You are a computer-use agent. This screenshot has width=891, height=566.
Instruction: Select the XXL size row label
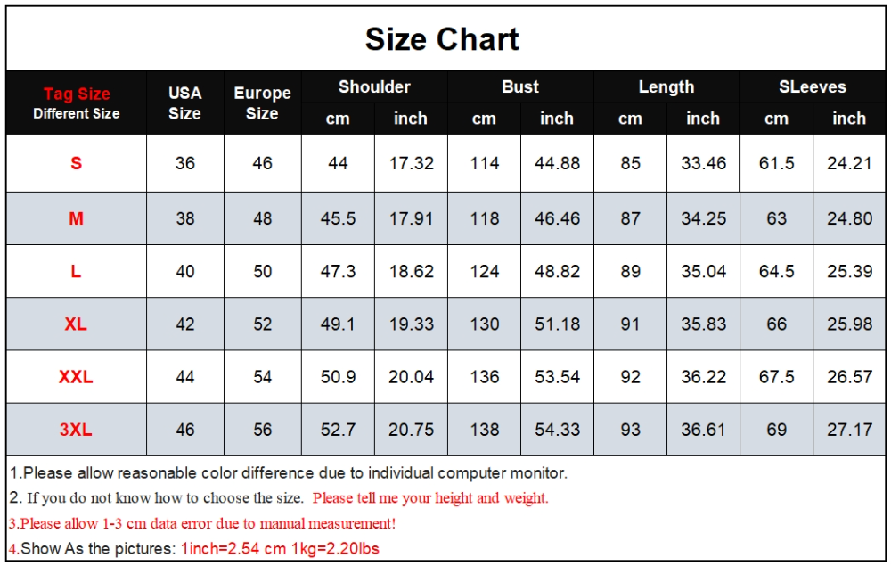coord(76,377)
